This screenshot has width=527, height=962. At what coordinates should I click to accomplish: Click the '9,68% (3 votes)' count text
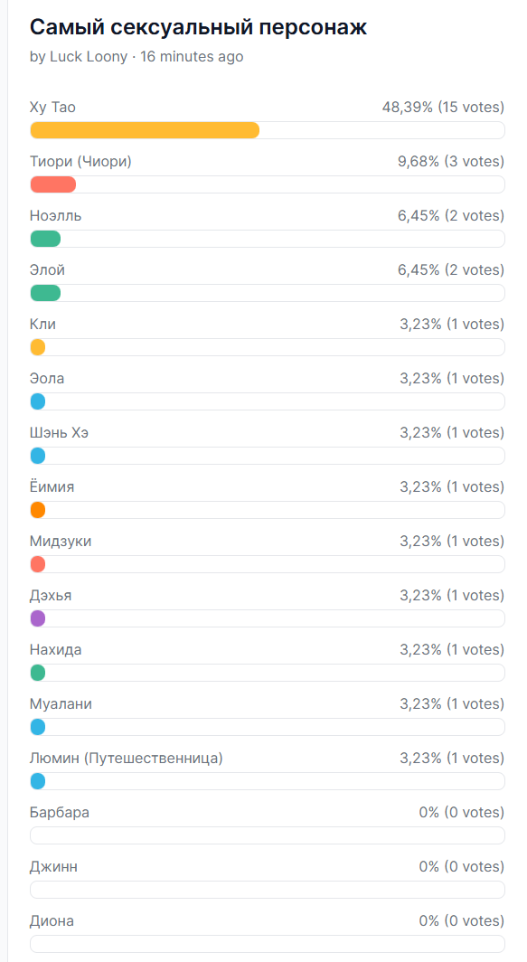click(451, 162)
